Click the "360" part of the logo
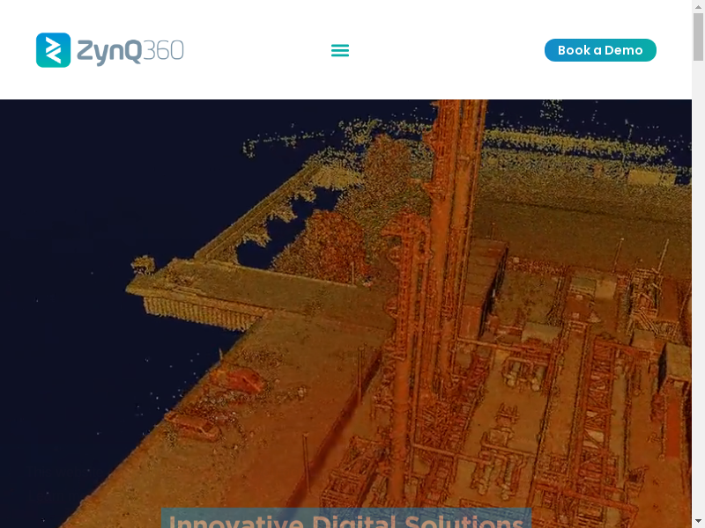 163,50
